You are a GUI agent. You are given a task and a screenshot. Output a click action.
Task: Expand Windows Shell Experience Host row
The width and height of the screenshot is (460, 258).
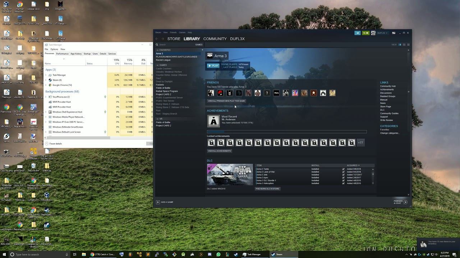(46, 112)
